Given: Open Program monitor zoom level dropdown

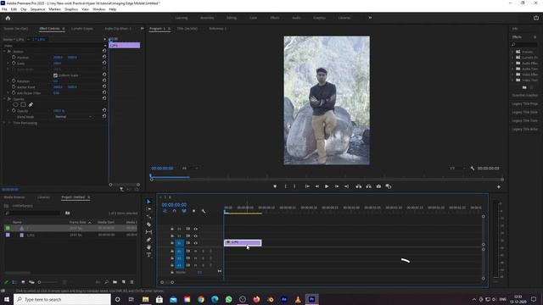Looking at the screenshot, I should click(190, 169).
